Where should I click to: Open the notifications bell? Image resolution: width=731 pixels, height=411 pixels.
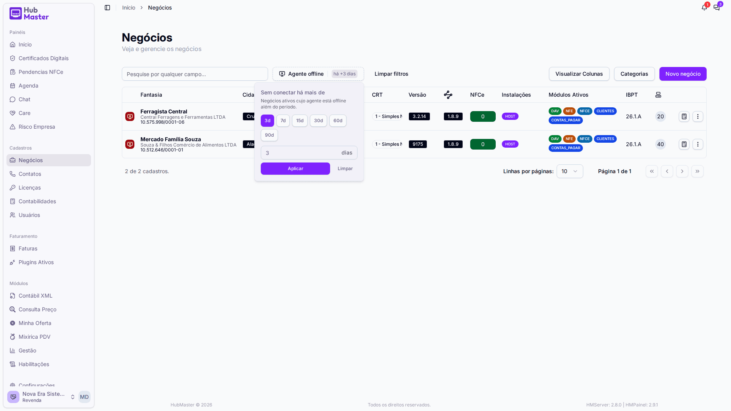[x=704, y=8]
